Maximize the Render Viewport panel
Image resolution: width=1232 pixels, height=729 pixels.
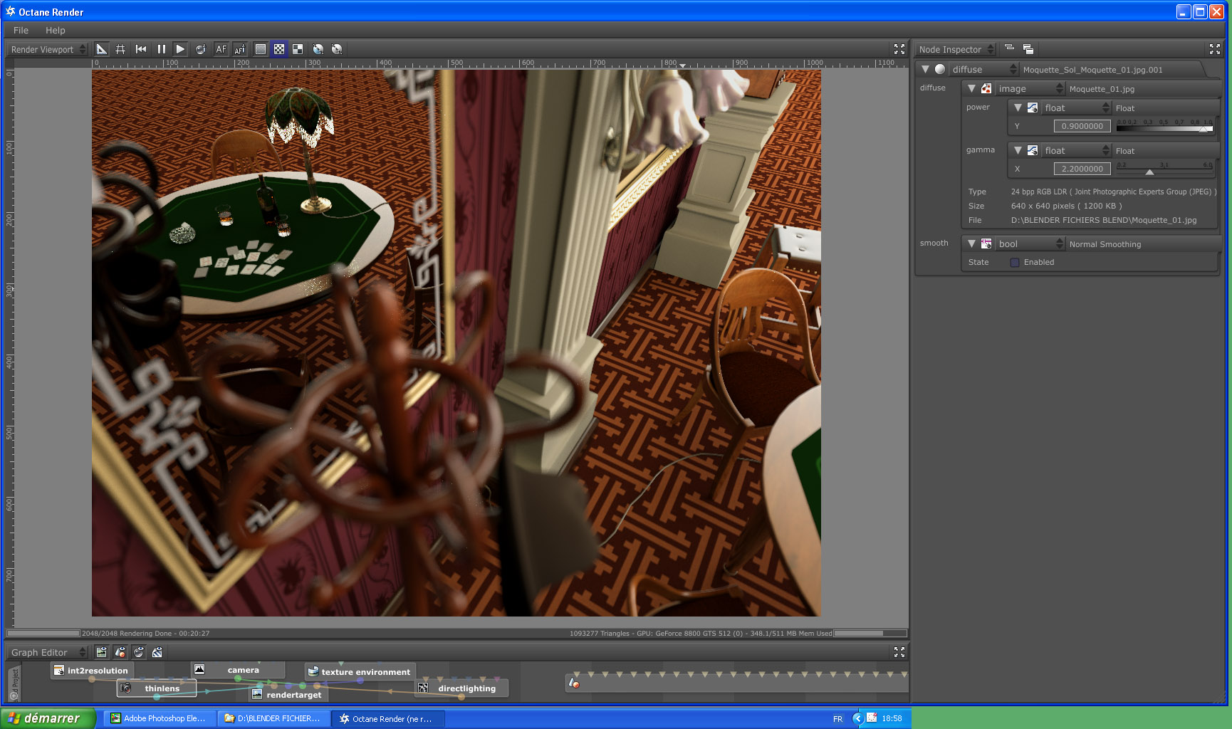(x=899, y=49)
